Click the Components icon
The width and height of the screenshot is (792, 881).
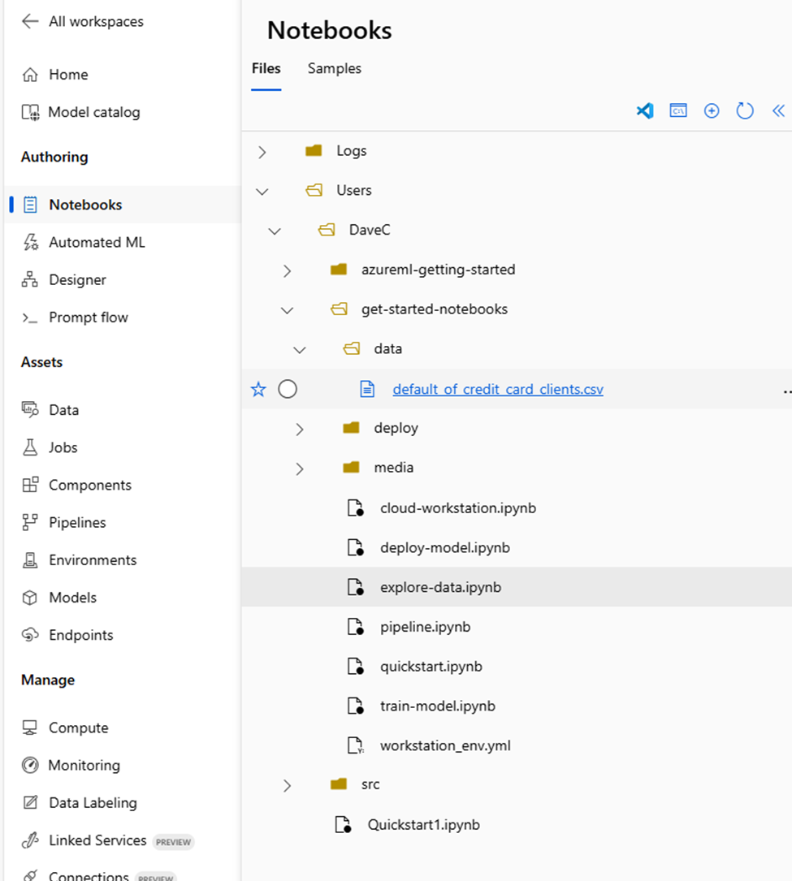[30, 485]
